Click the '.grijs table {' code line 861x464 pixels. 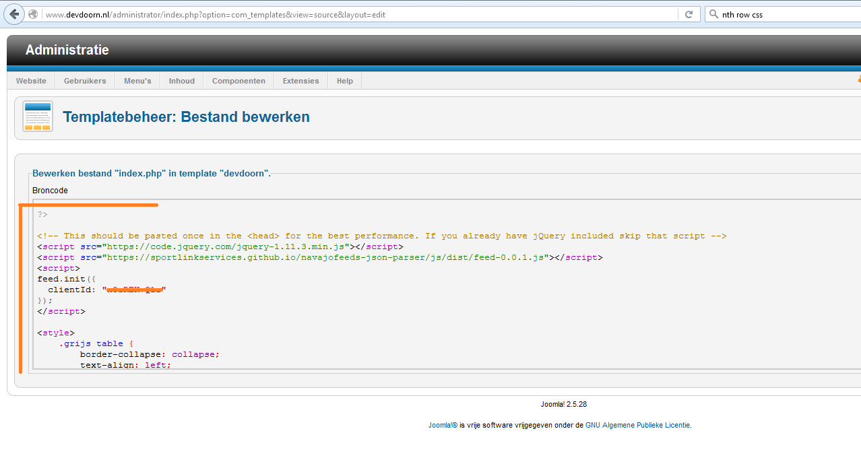click(x=96, y=343)
